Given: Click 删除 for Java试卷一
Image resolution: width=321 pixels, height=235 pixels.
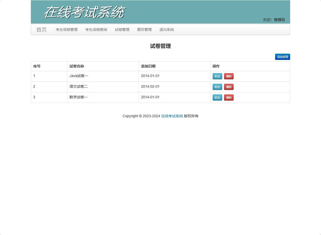Looking at the screenshot, I should [229, 76].
